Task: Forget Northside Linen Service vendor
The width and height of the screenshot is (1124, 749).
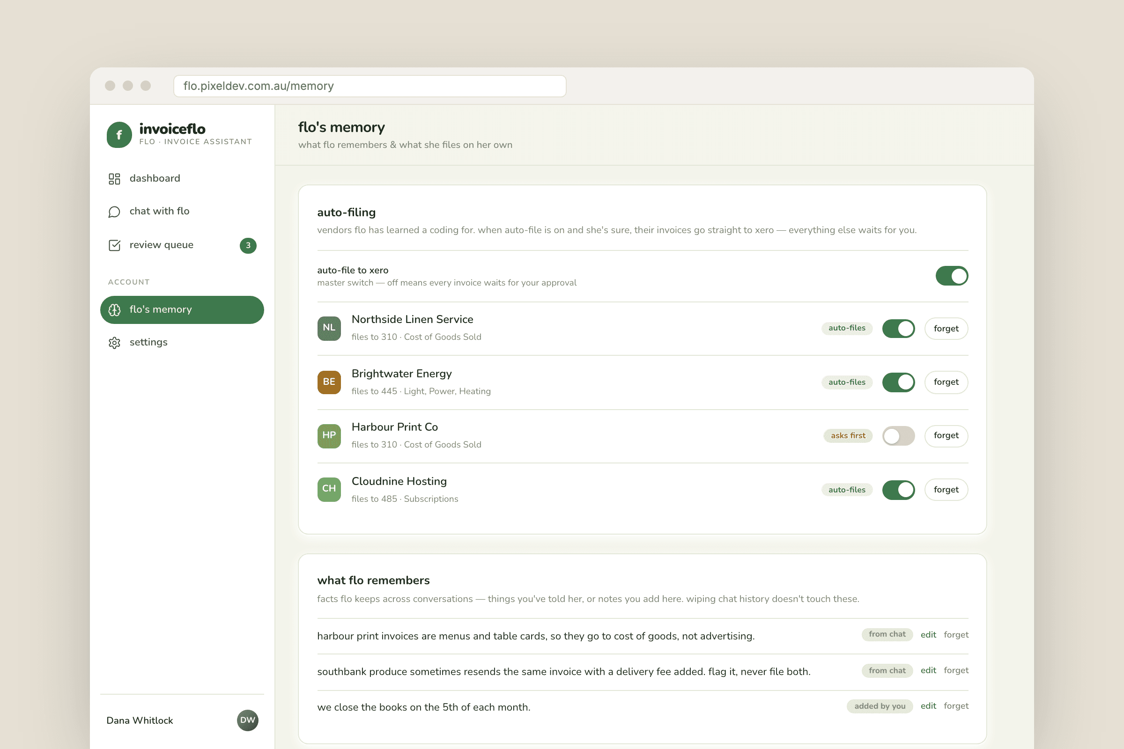Action: [x=946, y=328]
